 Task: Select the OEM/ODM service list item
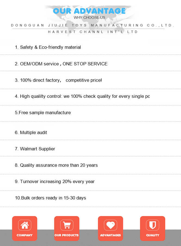(x=61, y=64)
